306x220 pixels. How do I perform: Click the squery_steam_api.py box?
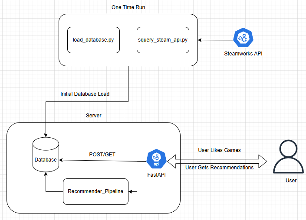tap(163, 40)
